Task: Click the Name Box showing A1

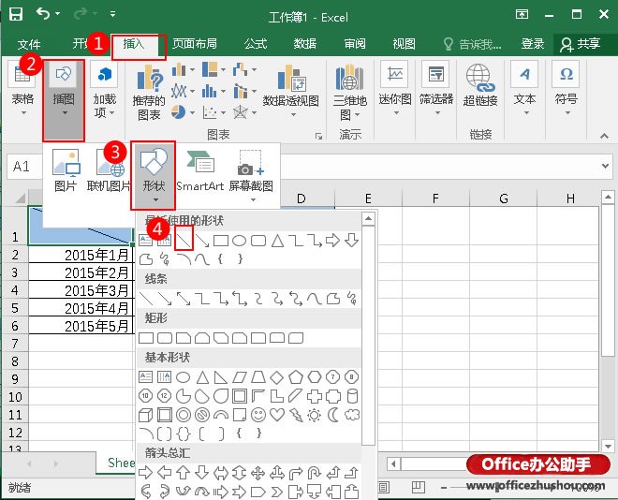Action: (23, 167)
